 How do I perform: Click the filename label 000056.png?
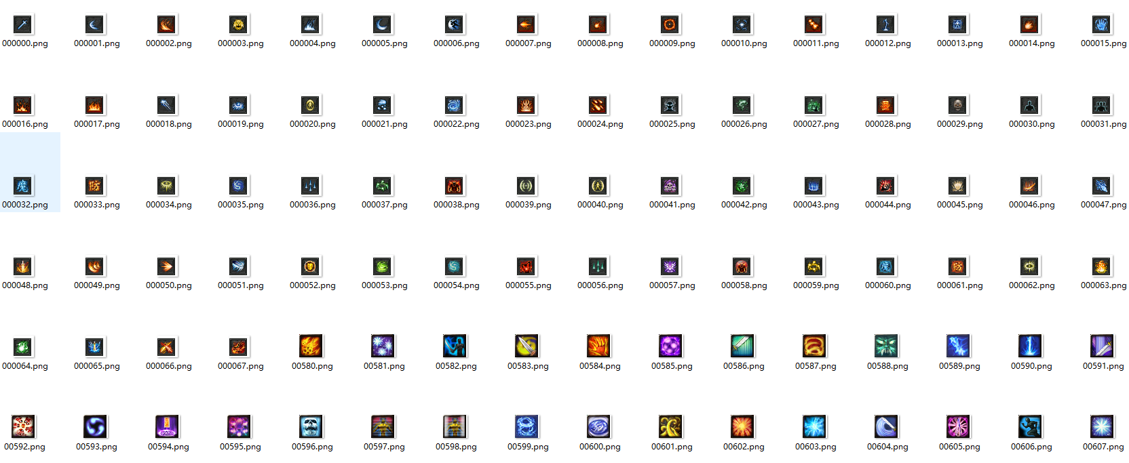tap(600, 285)
